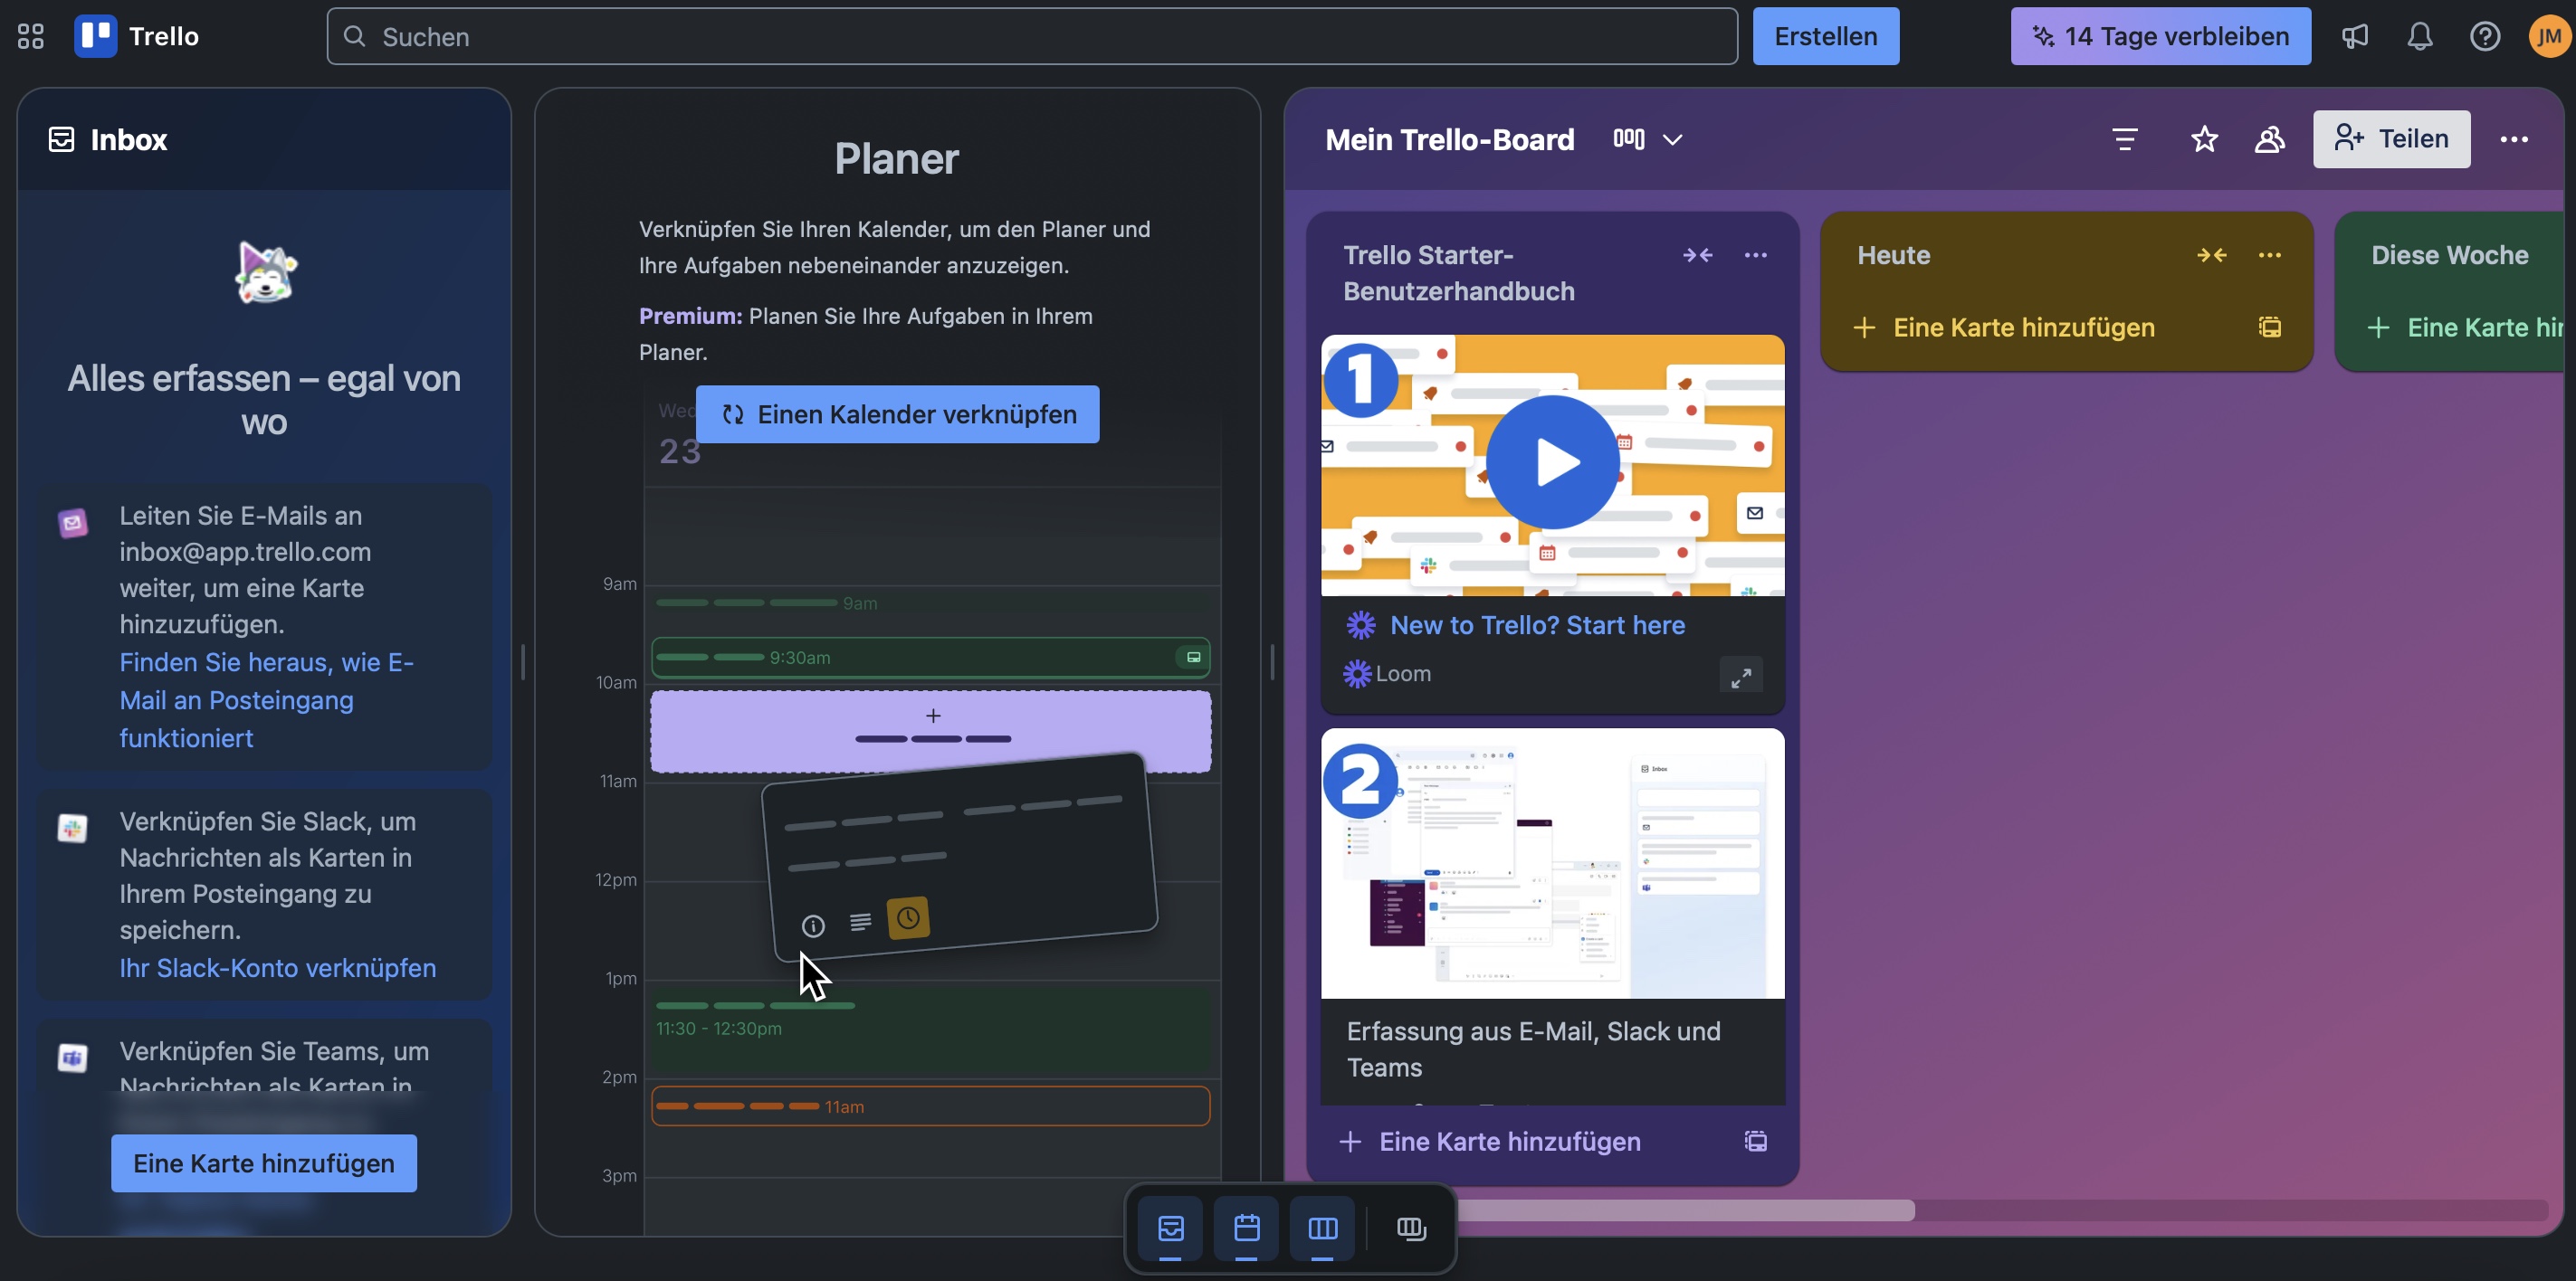Expand the Loom video preview

[x=1740, y=677]
